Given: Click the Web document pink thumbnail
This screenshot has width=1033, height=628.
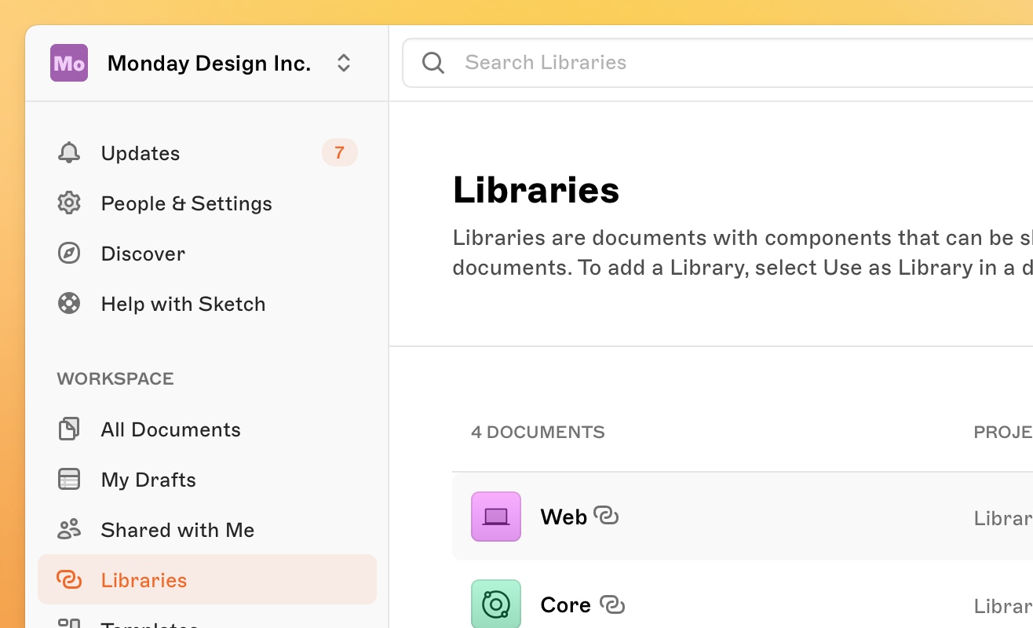Looking at the screenshot, I should click(496, 517).
